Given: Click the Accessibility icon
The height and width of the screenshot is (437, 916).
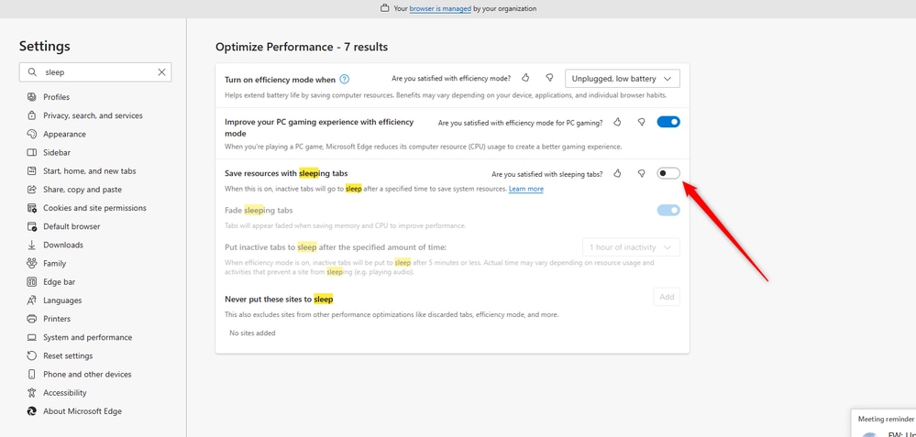Looking at the screenshot, I should pos(31,393).
